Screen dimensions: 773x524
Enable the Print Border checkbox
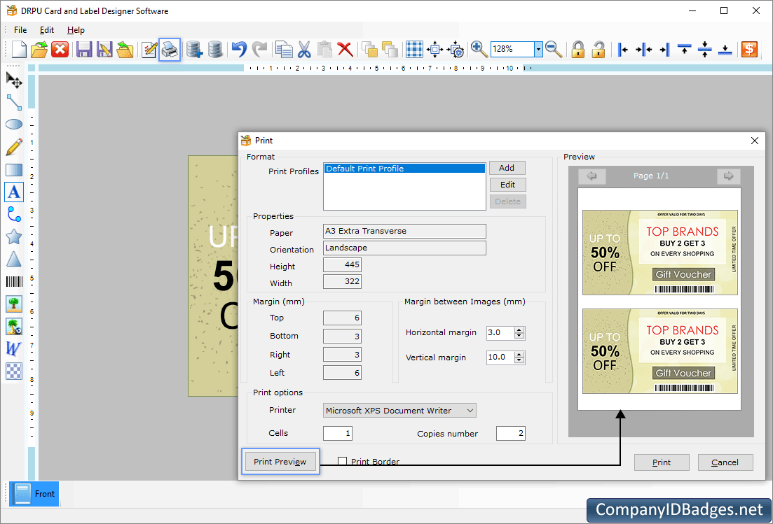[x=342, y=462]
